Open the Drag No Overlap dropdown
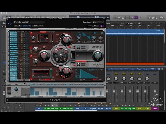166x124 pixels. pyautogui.click(x=130, y=23)
